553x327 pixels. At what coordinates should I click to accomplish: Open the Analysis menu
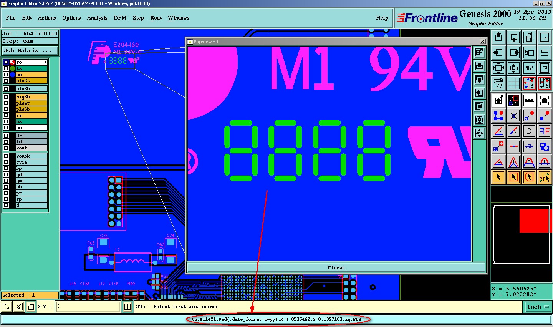pyautogui.click(x=97, y=18)
